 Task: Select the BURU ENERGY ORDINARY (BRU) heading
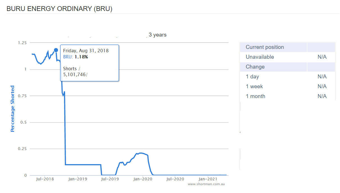60,9
